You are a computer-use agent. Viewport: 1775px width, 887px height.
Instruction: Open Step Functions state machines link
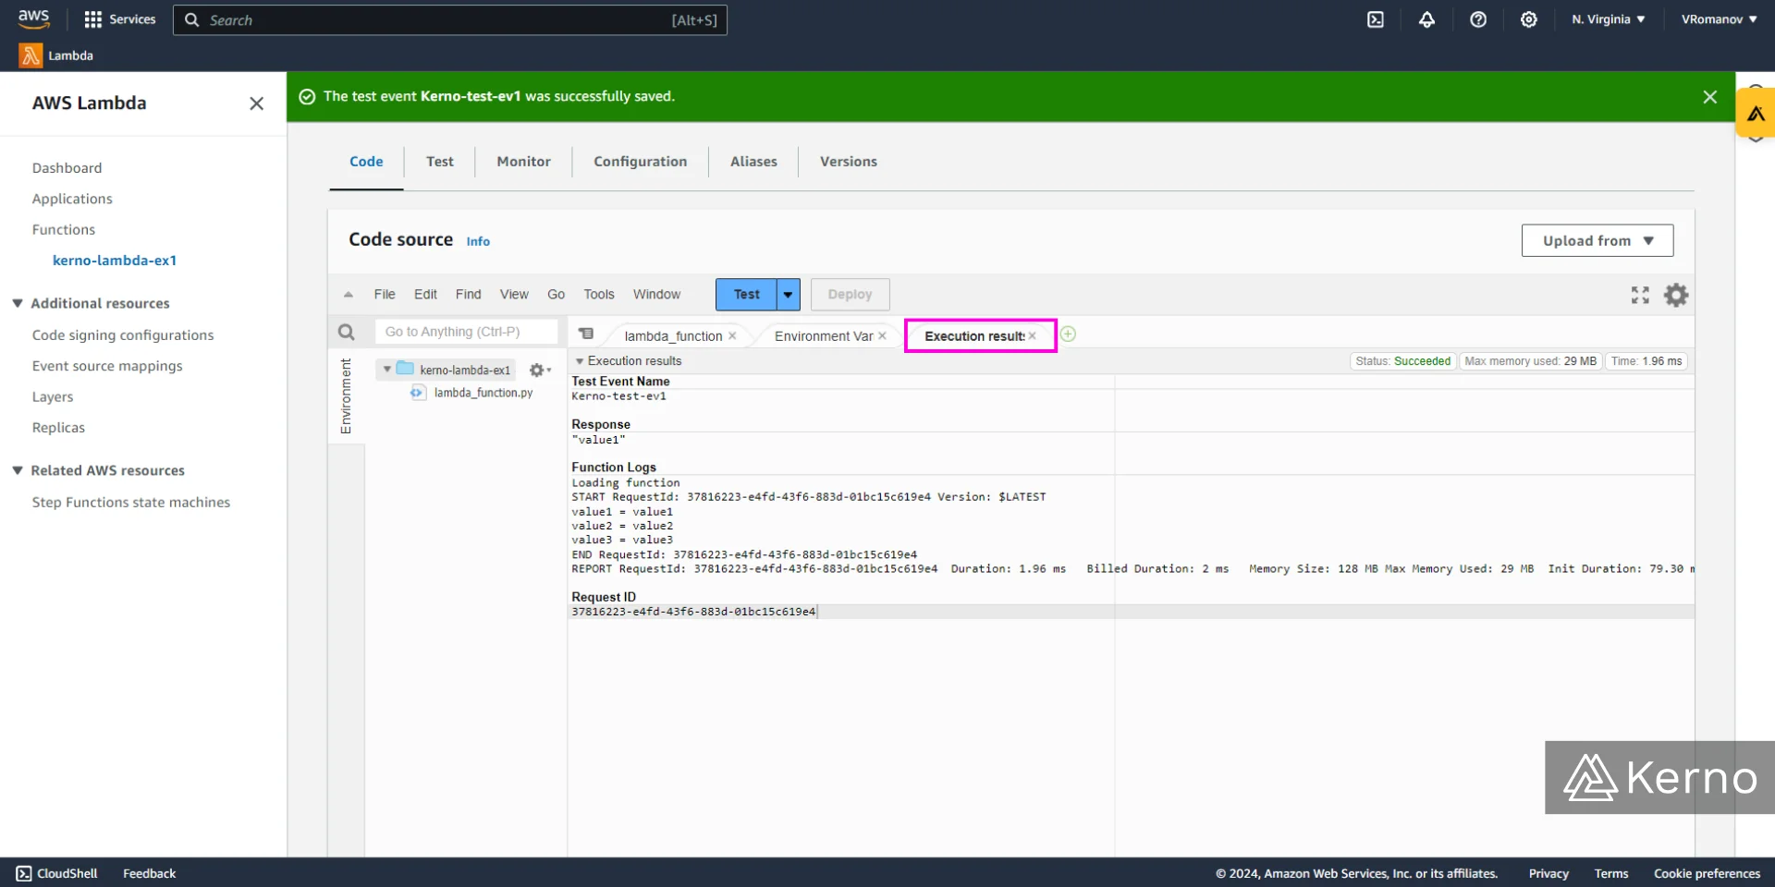point(131,503)
